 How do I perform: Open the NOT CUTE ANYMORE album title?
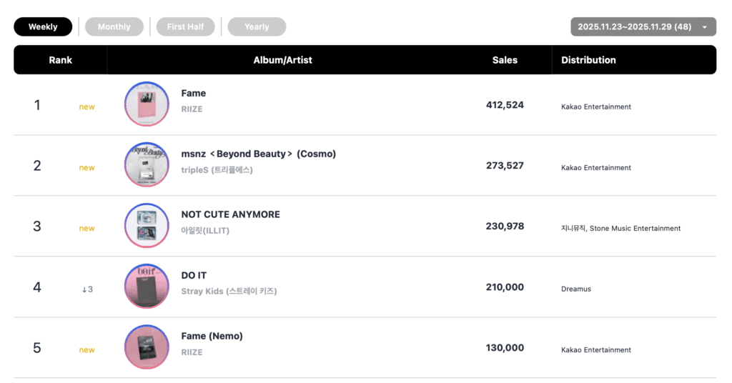[230, 214]
